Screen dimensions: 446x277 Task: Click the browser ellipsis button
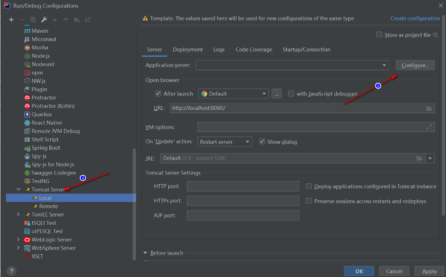click(x=276, y=94)
